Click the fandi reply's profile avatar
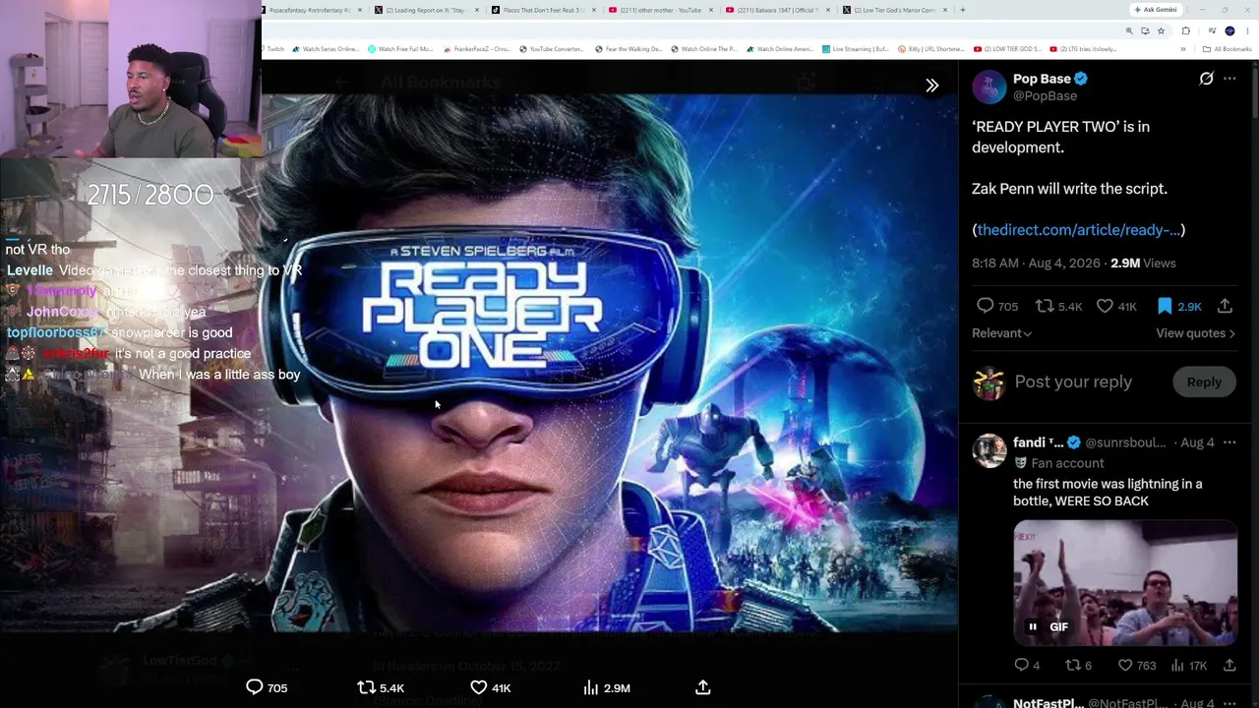1259x708 pixels. tap(989, 450)
